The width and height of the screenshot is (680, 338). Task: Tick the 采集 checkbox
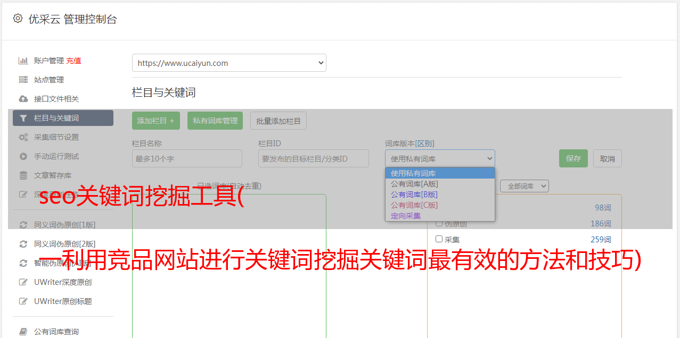(x=439, y=239)
